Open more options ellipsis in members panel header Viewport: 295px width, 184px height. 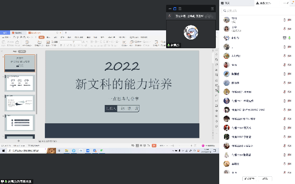pyautogui.click(x=284, y=3)
